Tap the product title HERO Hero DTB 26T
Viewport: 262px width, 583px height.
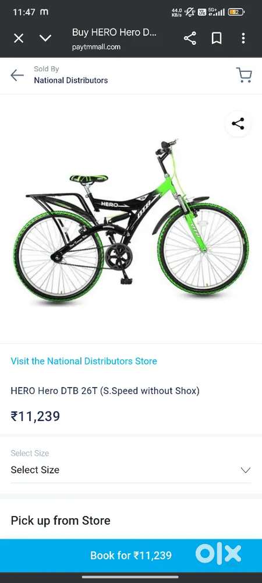pyautogui.click(x=105, y=391)
